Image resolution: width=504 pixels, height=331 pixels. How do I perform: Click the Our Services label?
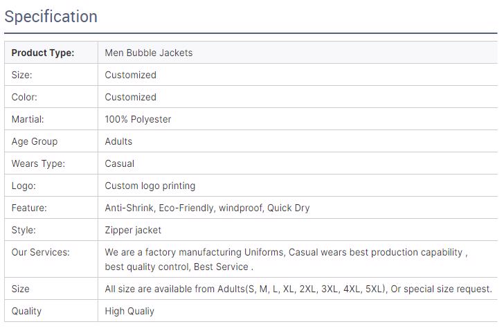click(x=40, y=252)
